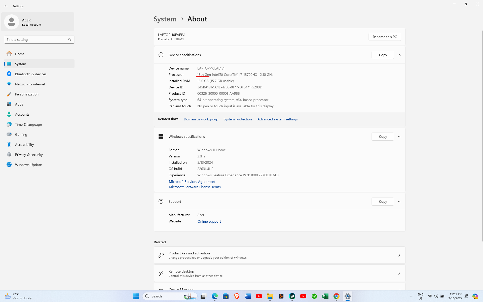This screenshot has width=483, height=302.
Task: Open Task View from the taskbar
Action: point(203,296)
